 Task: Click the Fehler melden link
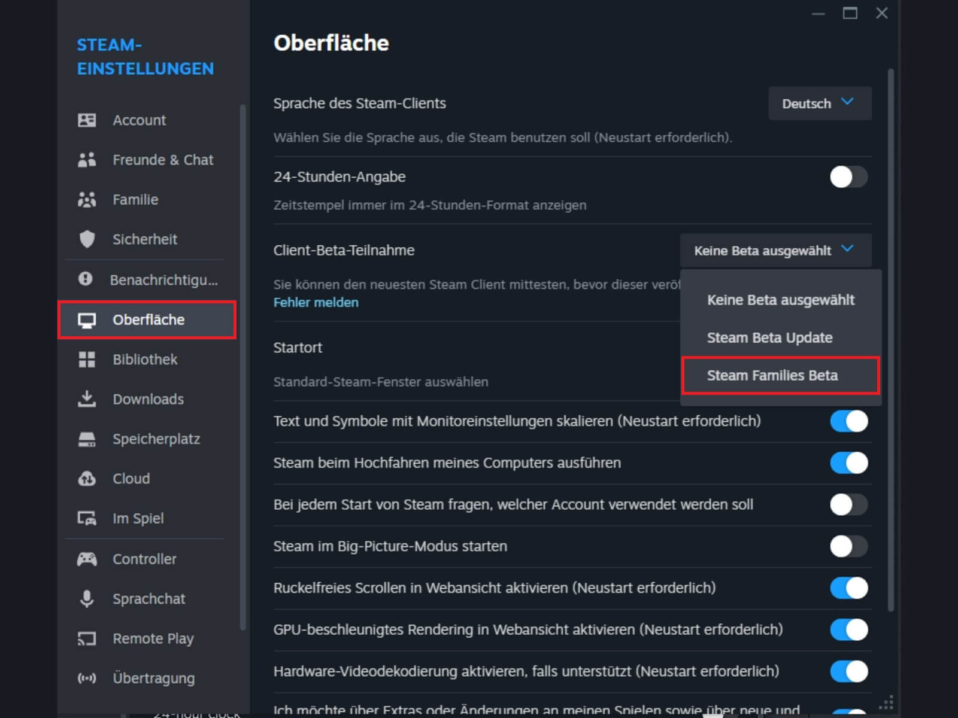(x=316, y=303)
